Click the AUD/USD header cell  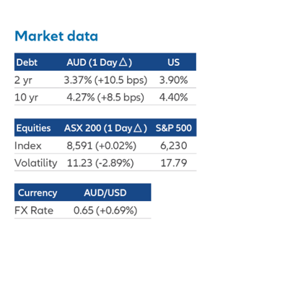click(105, 193)
